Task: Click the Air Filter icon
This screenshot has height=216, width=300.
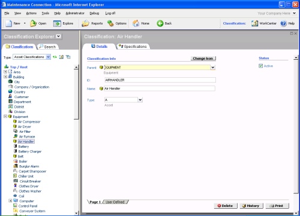Action: tap(15, 131)
